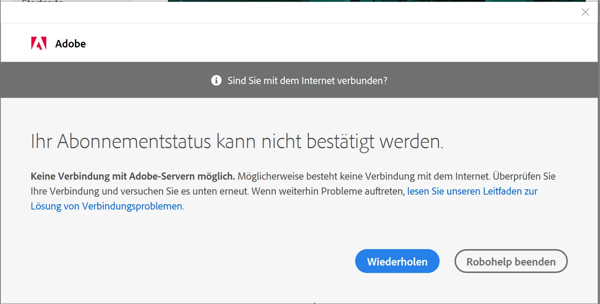Click the 'Sind Sie mit dem Internet verbunden?' text
This screenshot has height=304, width=600.
(307, 81)
